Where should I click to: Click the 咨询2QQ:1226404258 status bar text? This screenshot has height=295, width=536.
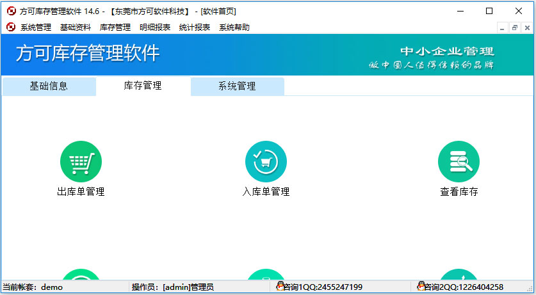pyautogui.click(x=466, y=287)
